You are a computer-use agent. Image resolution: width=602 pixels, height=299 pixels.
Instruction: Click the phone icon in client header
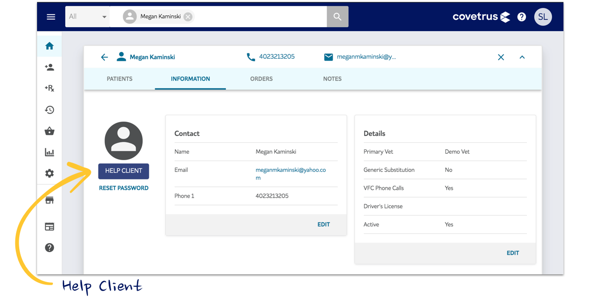251,57
